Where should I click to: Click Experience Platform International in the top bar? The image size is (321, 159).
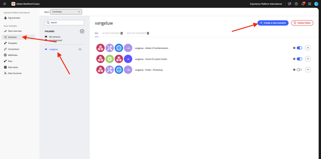[x=266, y=4]
